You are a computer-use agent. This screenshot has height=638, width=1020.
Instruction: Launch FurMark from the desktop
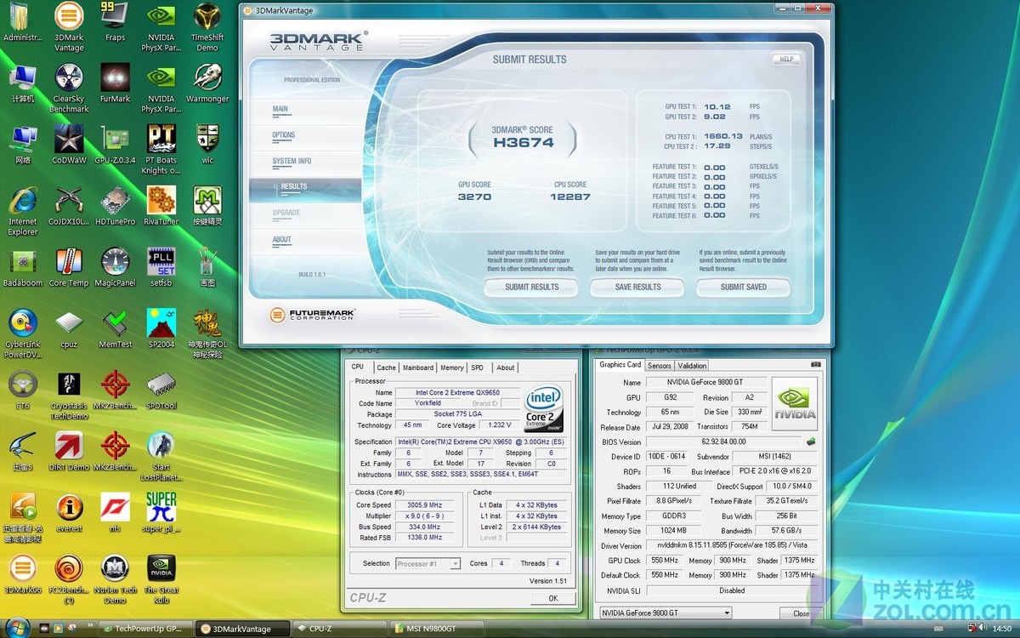coord(115,83)
